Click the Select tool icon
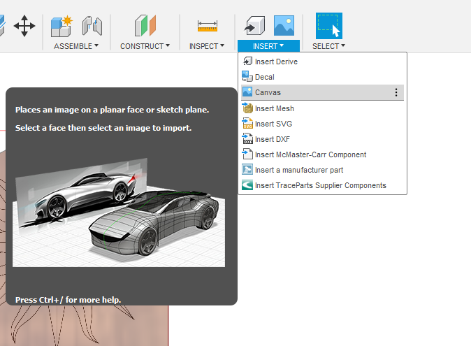Viewport: 471px width, 346px height. pos(329,26)
